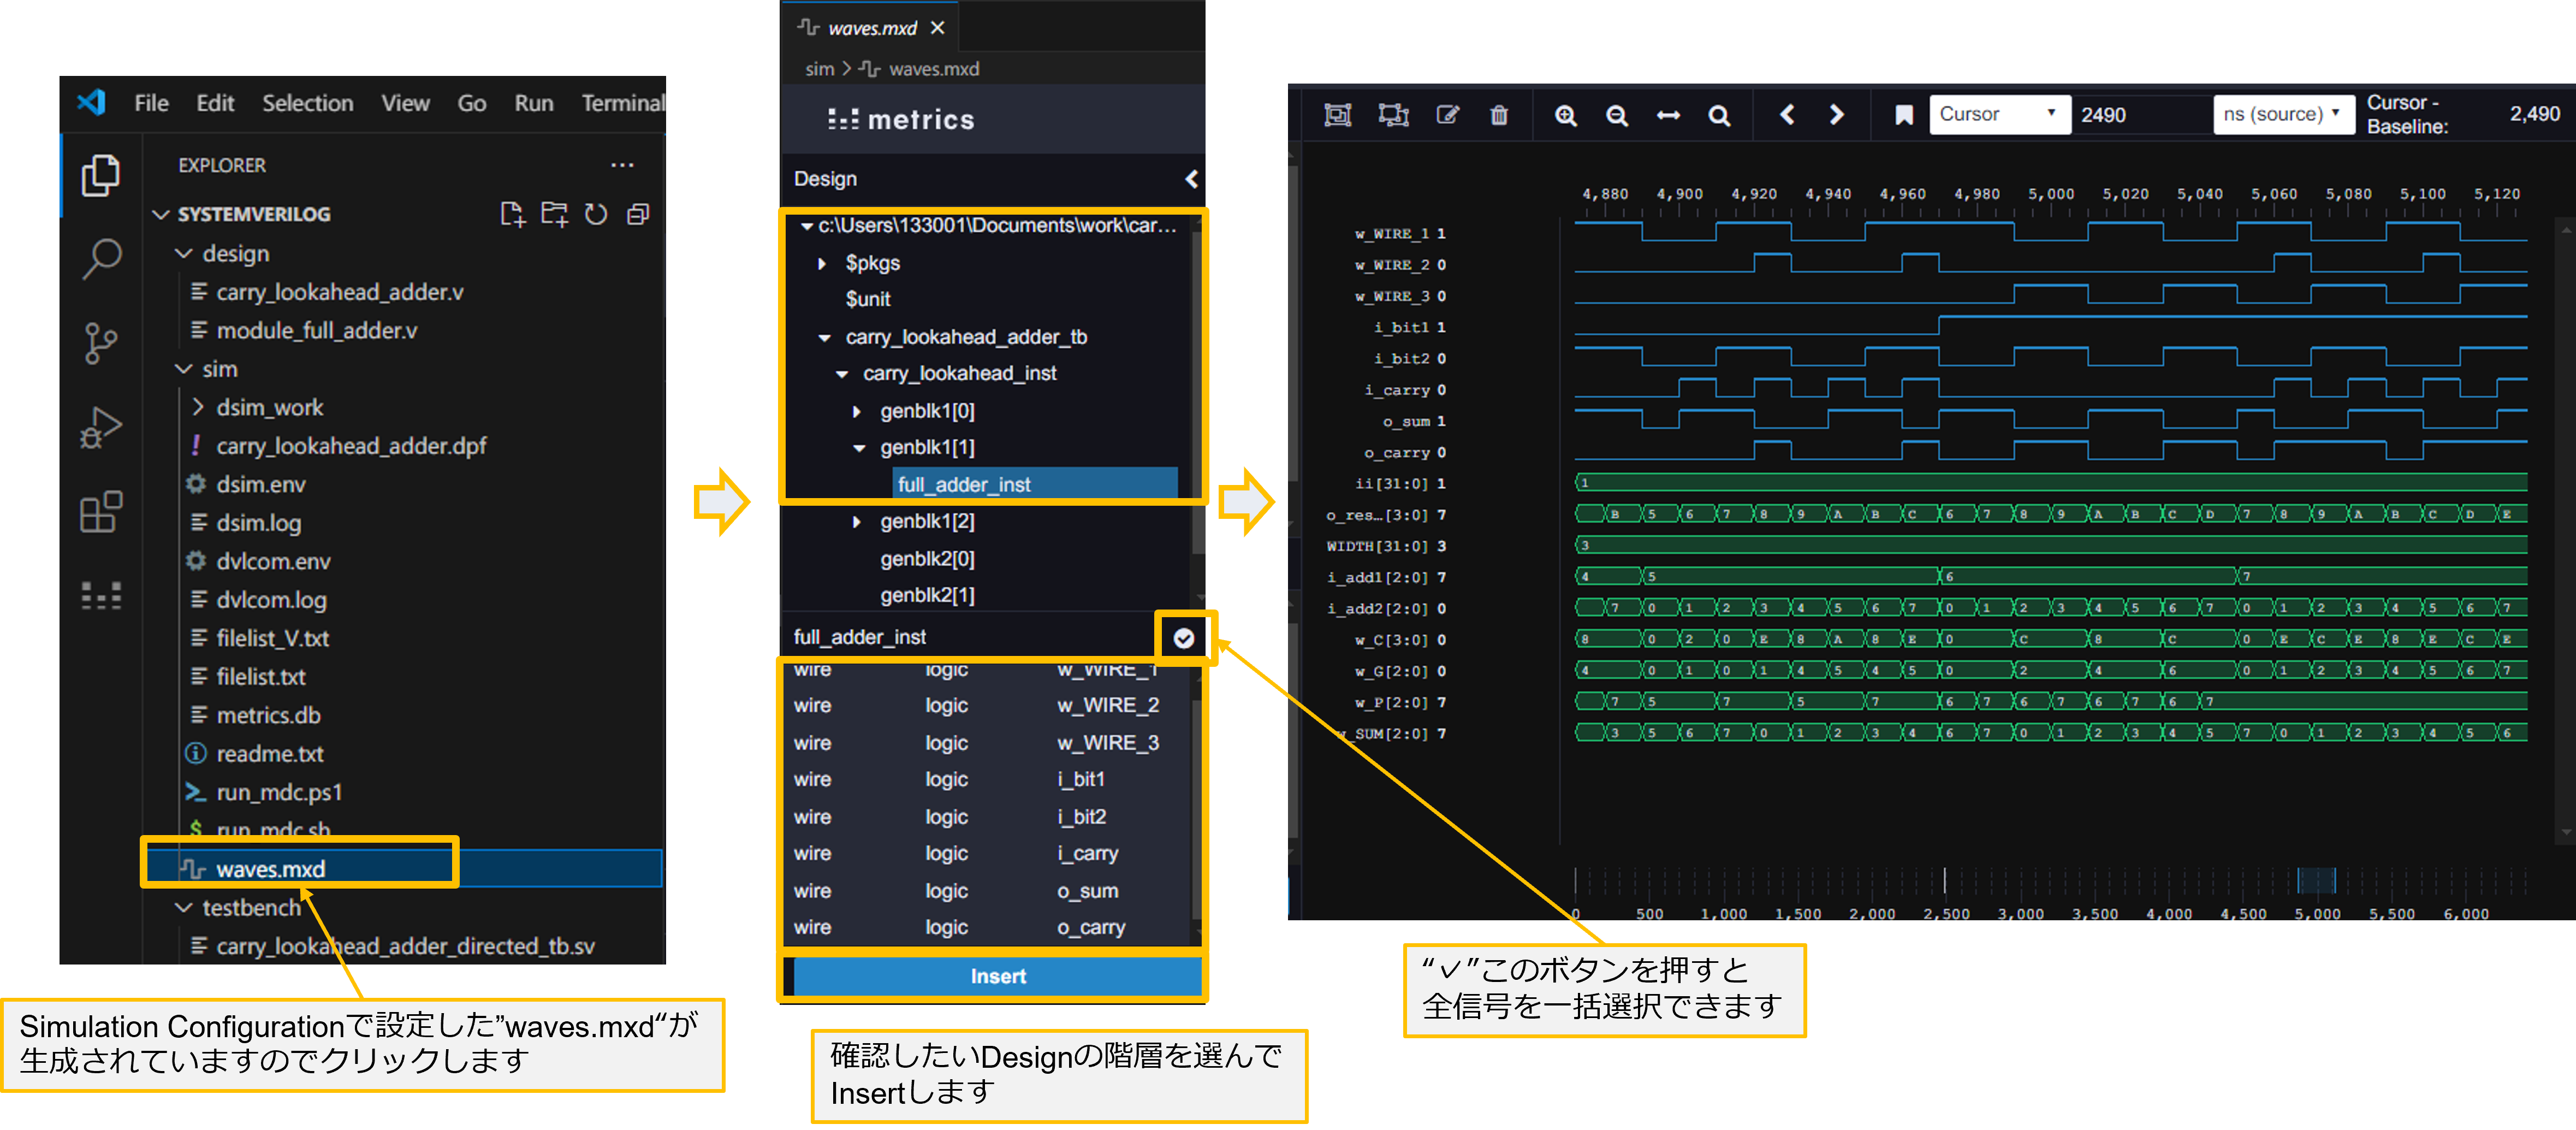Image resolution: width=2576 pixels, height=1130 pixels.
Task: Expand the dsim_work folder
Action: (197, 407)
